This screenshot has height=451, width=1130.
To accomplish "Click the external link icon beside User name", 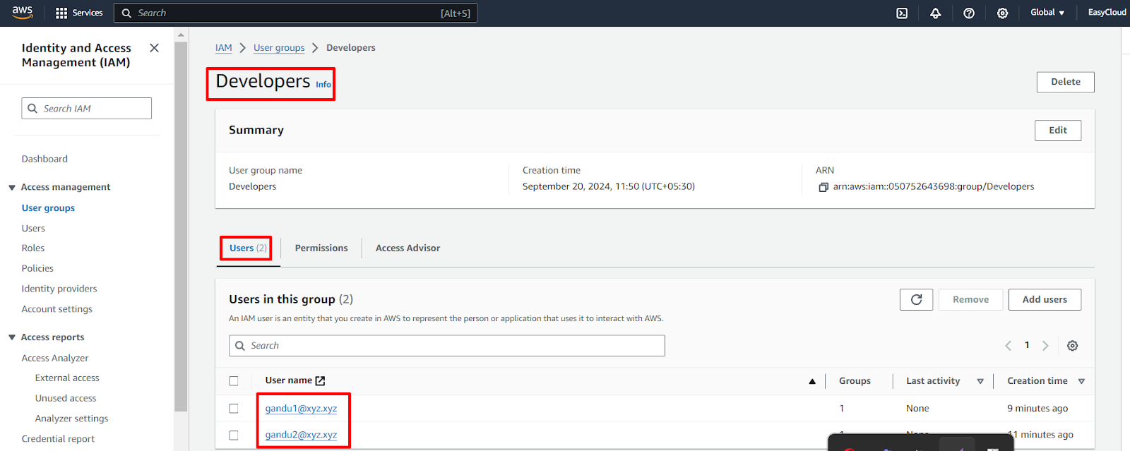I will (320, 380).
